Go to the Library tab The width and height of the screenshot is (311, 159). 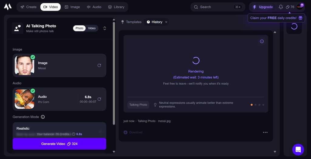click(x=116, y=7)
